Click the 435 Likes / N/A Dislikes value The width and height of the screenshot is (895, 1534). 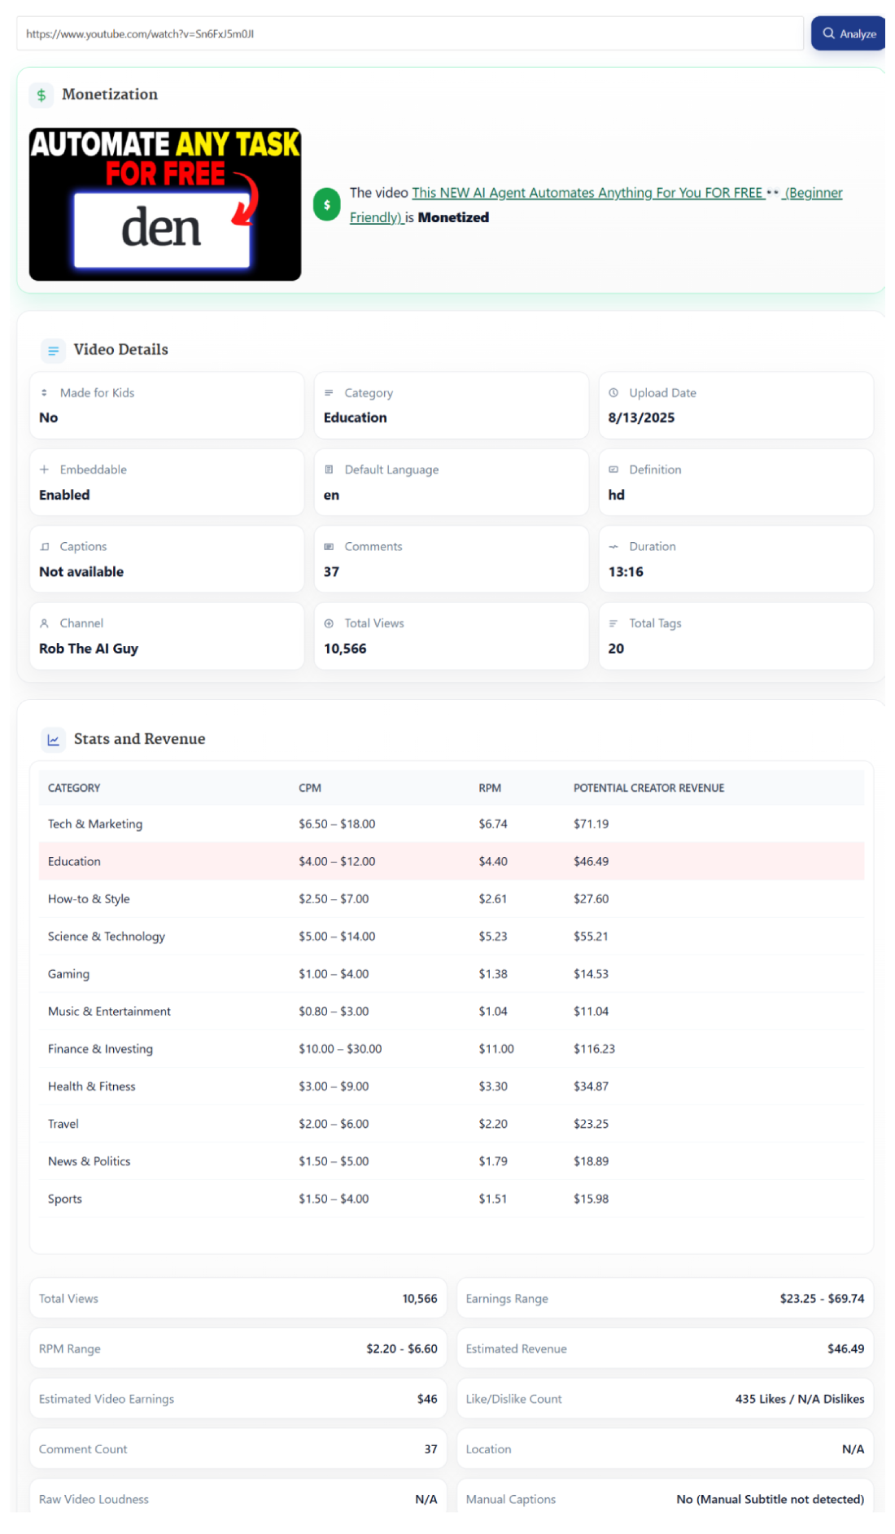tap(800, 1398)
